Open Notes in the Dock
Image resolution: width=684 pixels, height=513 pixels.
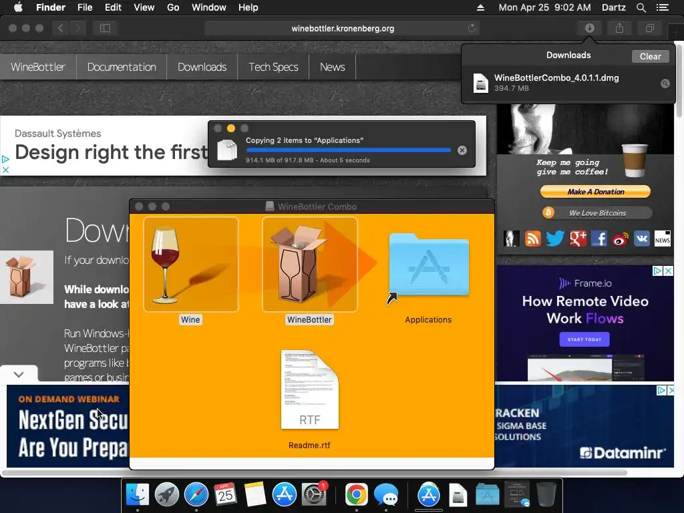pyautogui.click(x=255, y=494)
